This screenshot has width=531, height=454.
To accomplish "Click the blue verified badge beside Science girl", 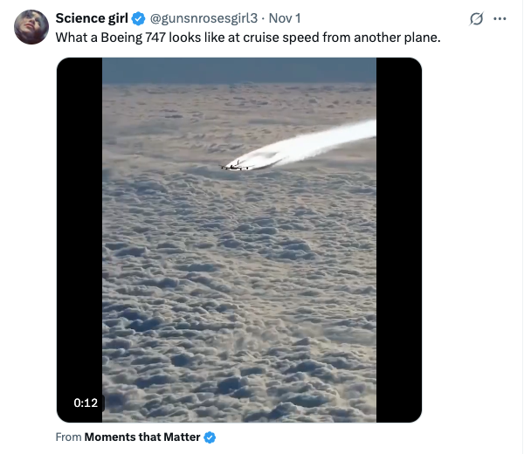I will pyautogui.click(x=139, y=19).
